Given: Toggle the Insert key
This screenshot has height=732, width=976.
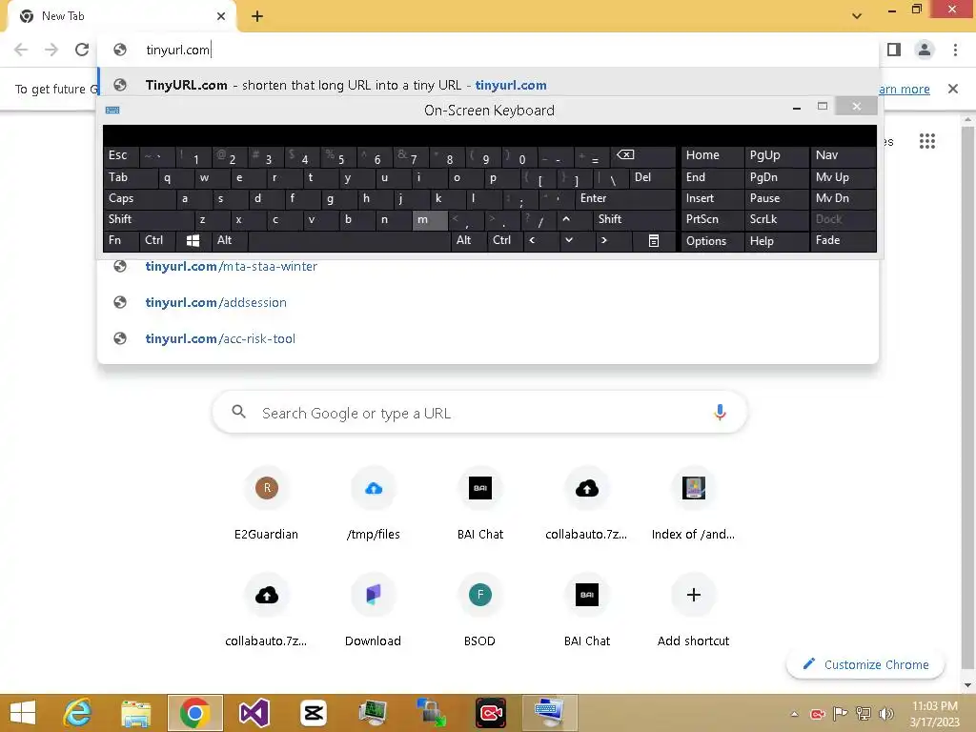Looking at the screenshot, I should pos(712,198).
